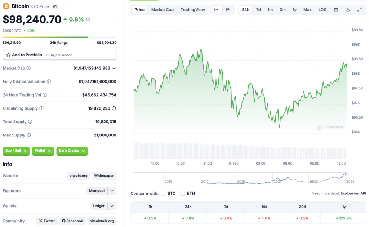
Task: Click the Add to Portfolio button
Action: click(x=59, y=55)
